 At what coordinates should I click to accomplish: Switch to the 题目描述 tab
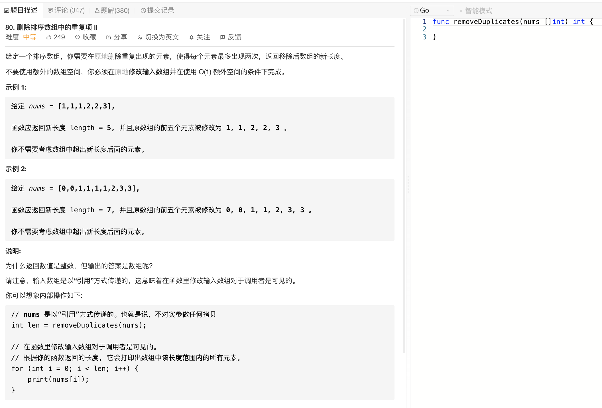(21, 11)
